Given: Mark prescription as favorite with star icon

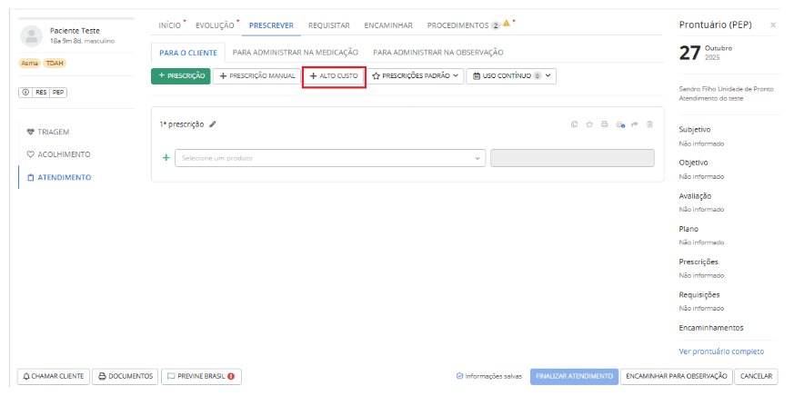Looking at the screenshot, I should point(589,124).
